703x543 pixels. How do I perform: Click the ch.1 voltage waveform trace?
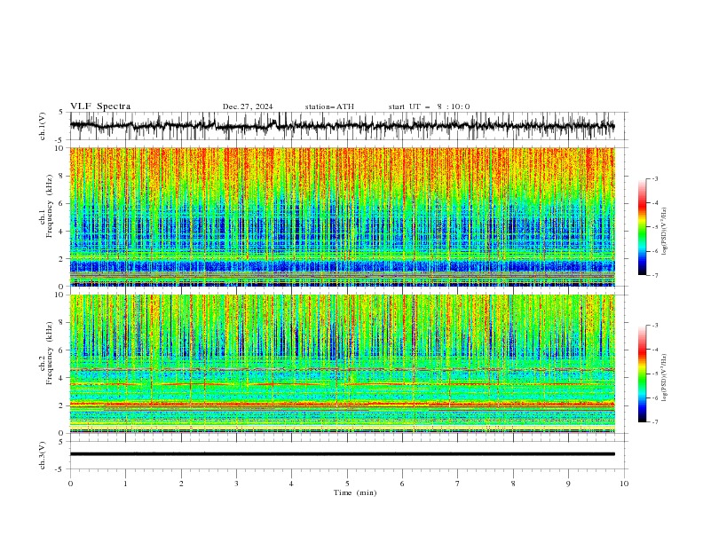342,126
